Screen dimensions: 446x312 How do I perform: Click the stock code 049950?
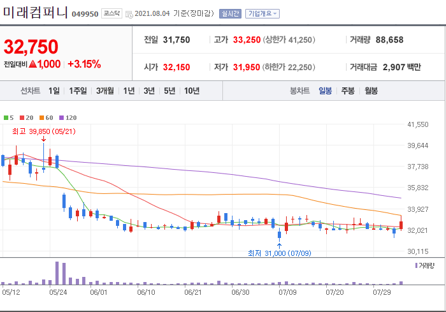click(85, 14)
